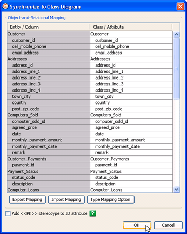This screenshot has height=234, width=187.
Task: Enable Add <<PK>> stereotype to ID attribute checkbox
Action: (x=8, y=214)
